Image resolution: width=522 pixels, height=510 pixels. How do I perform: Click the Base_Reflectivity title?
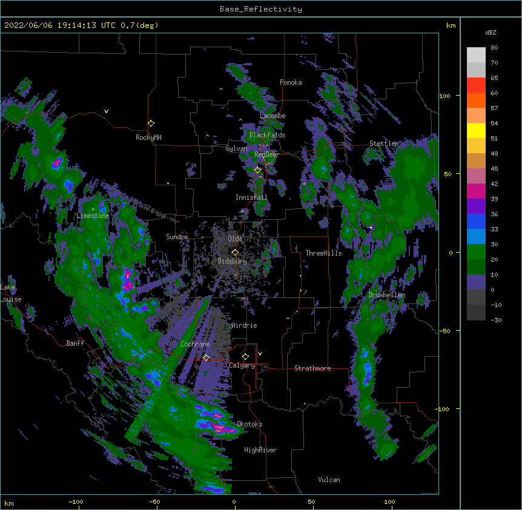coord(261,9)
